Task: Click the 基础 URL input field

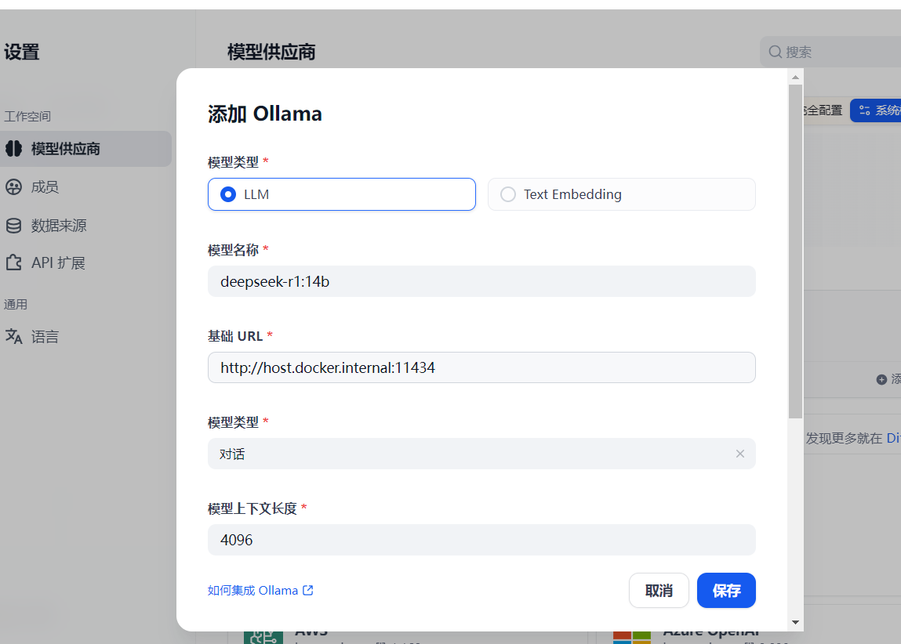Action: (x=481, y=367)
